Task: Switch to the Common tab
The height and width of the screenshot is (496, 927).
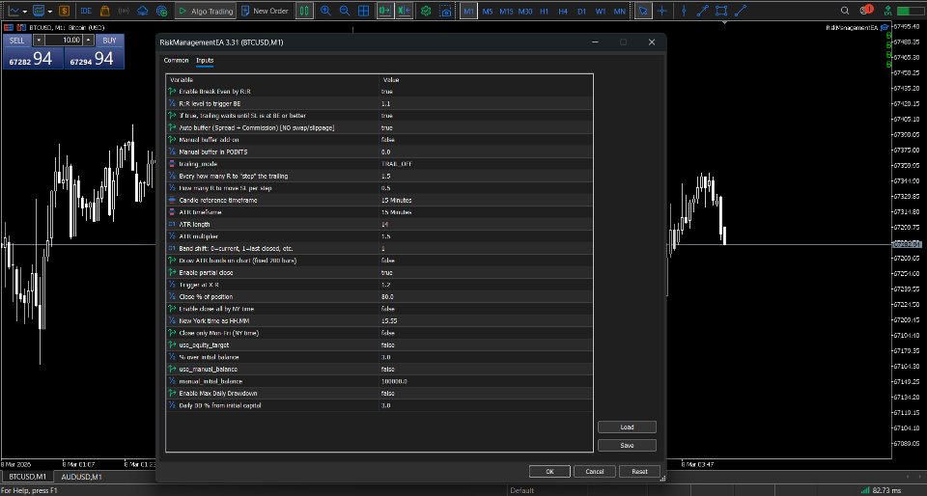Action: pos(176,60)
